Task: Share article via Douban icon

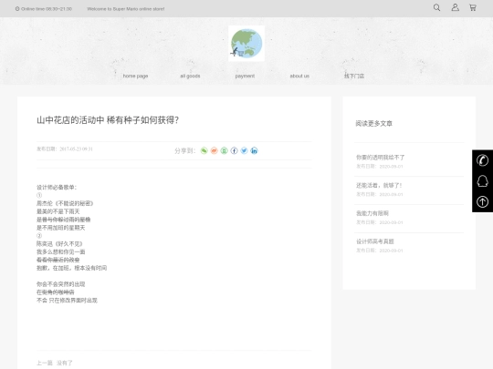Action: (x=224, y=150)
